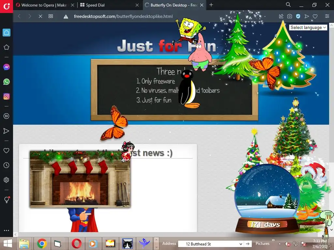Screen dimensions: 334x250
Task: Open the lightbulb tips icon in sidebar
Action: click(7, 200)
